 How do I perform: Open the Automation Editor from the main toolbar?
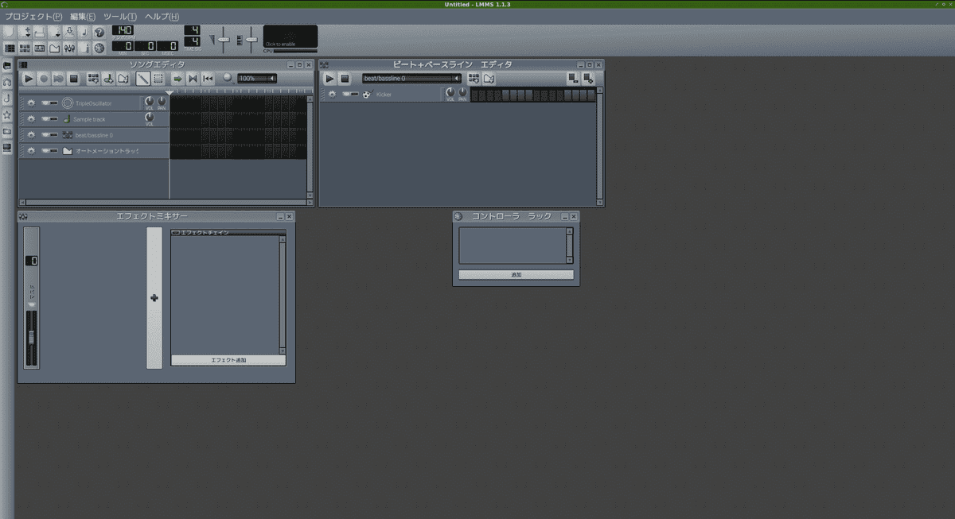pyautogui.click(x=54, y=48)
